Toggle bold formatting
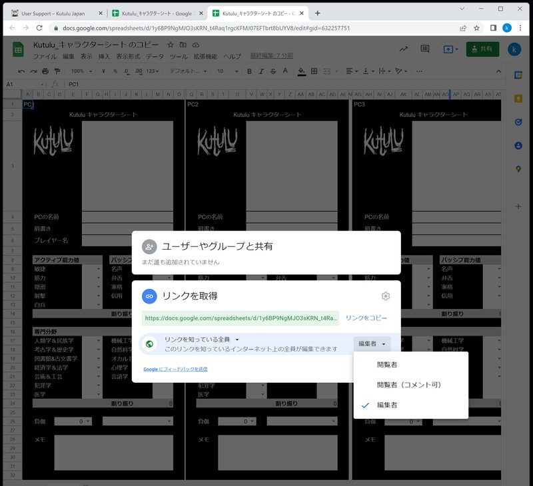The height and width of the screenshot is (486, 533). (249, 71)
